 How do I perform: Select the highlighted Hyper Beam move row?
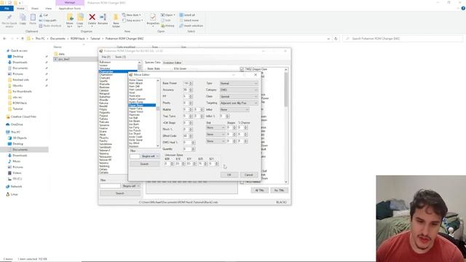tap(142, 105)
